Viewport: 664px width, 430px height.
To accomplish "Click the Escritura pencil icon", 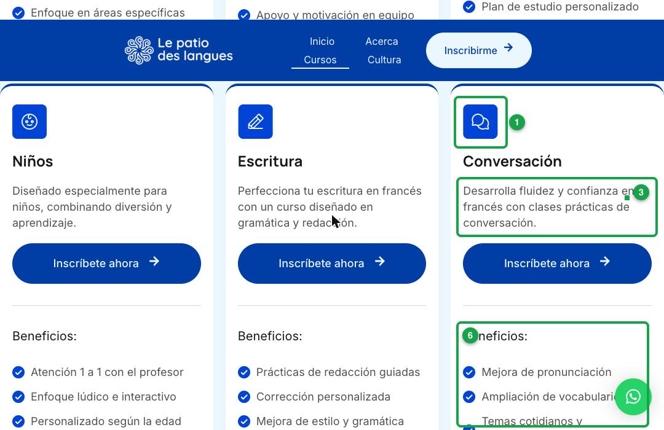I will (255, 122).
